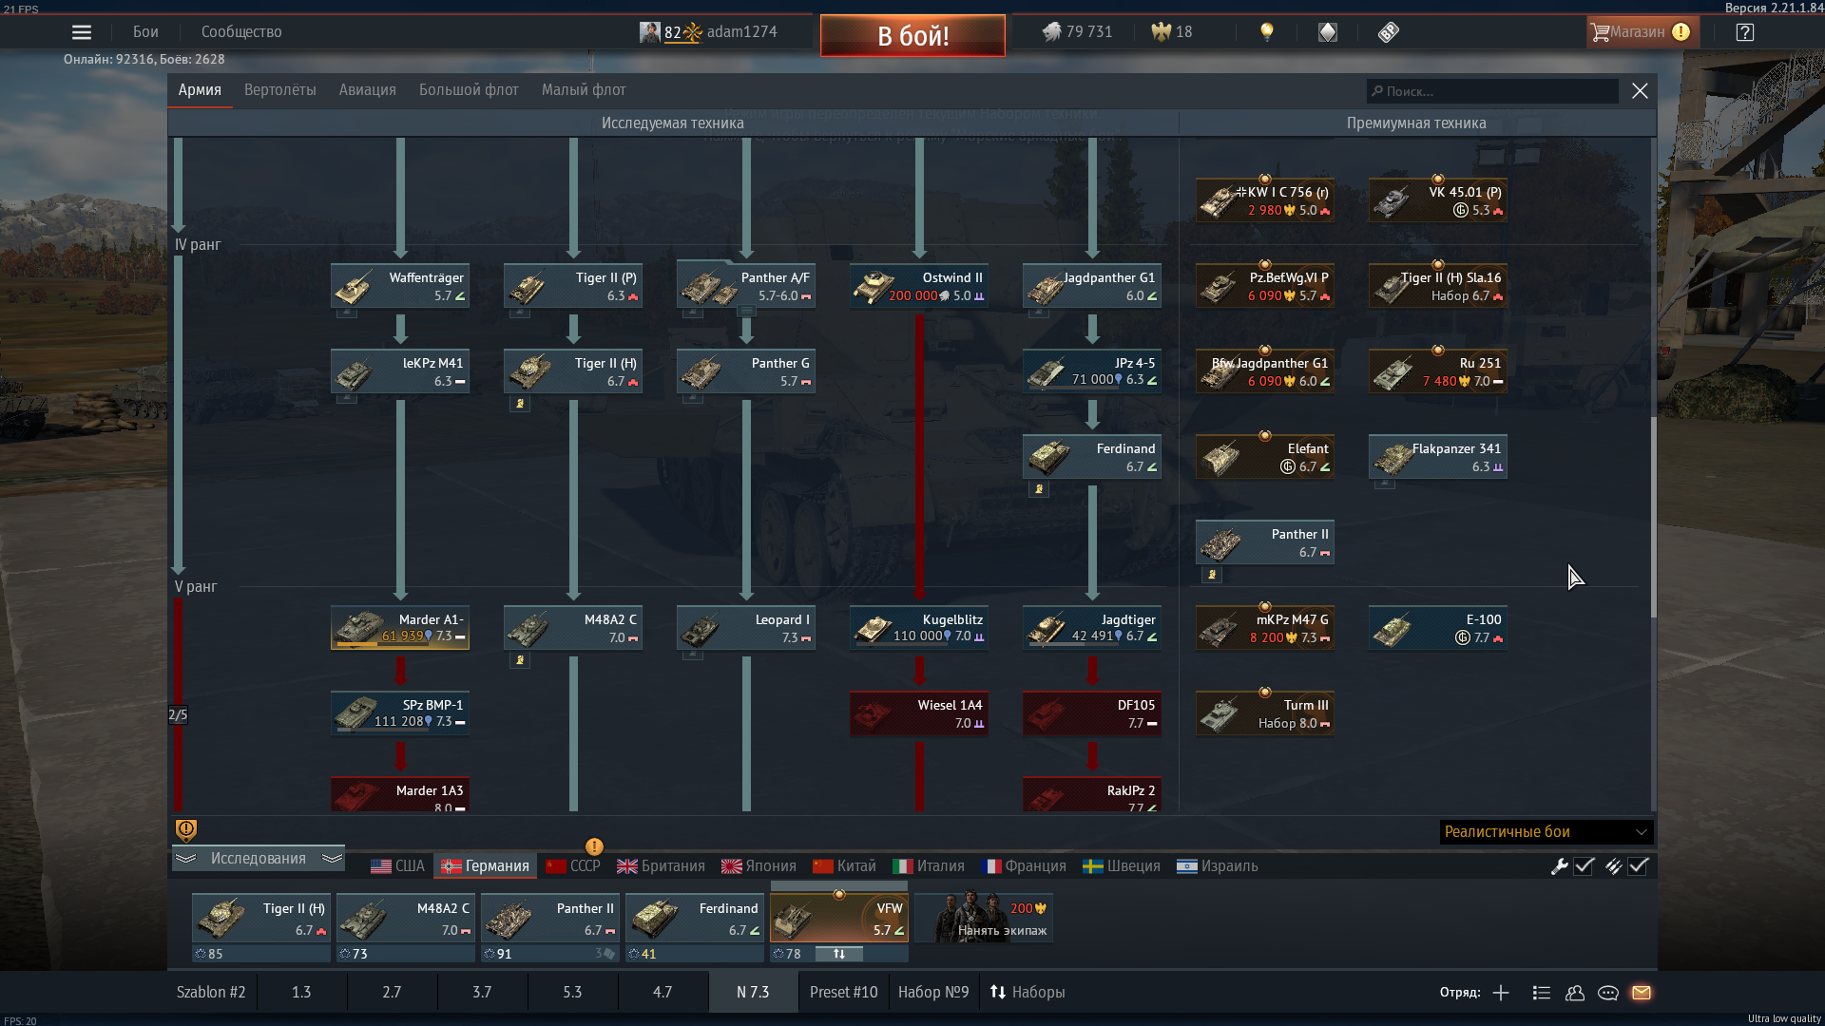Image resolution: width=1825 pixels, height=1026 pixels.
Task: Open the help question mark icon
Action: coord(1744,32)
